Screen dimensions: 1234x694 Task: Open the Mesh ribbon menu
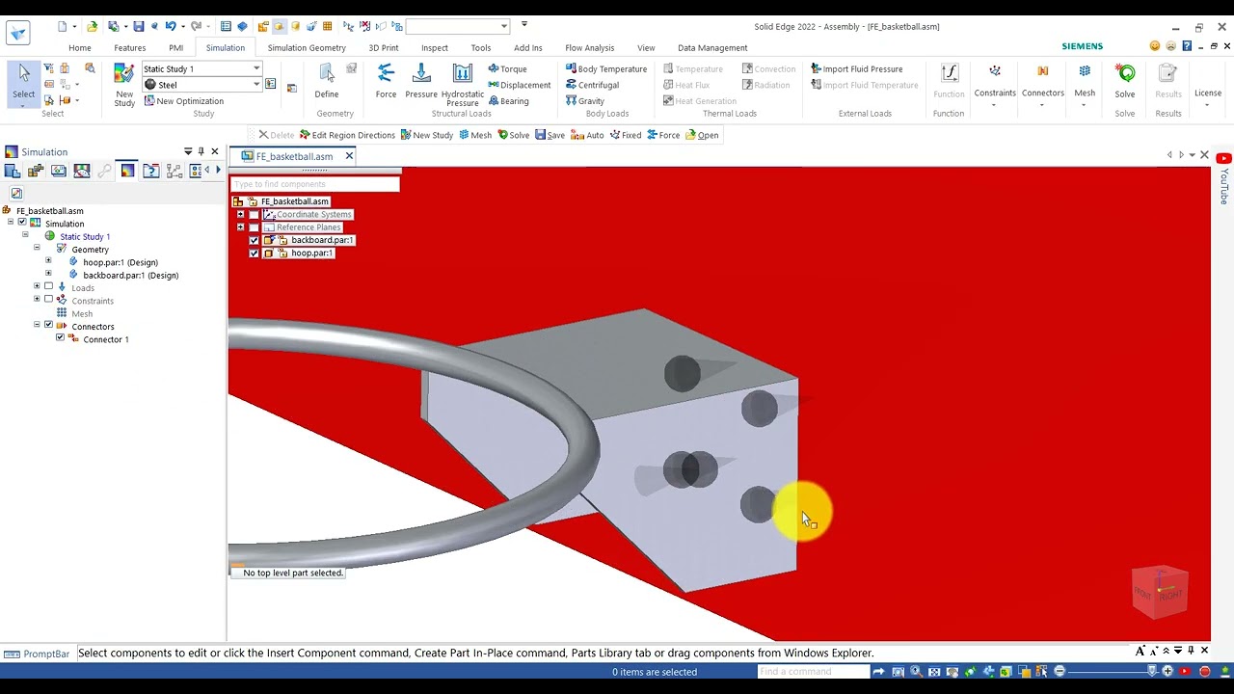(x=1085, y=86)
